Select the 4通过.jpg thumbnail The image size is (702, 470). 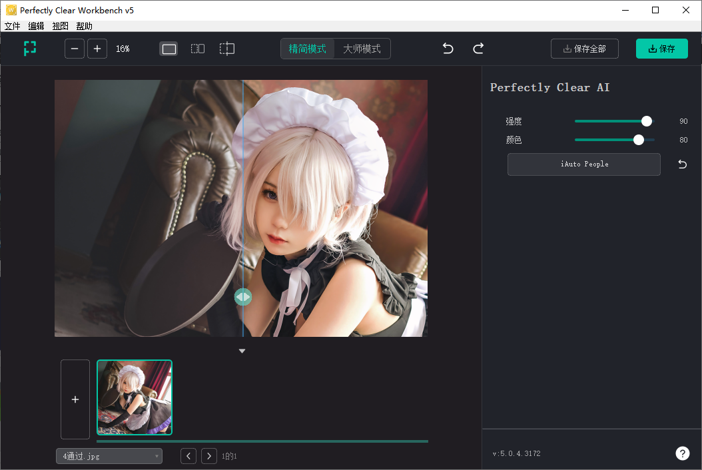135,397
